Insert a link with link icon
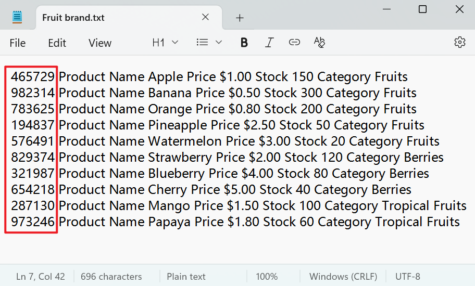 tap(294, 43)
